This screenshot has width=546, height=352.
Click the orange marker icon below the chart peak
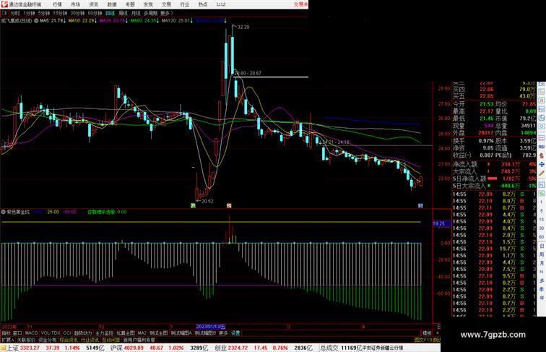point(229,205)
